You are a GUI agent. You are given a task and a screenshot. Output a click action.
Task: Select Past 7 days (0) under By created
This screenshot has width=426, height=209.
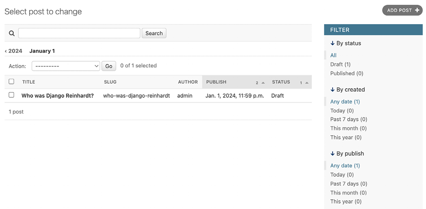coord(349,119)
